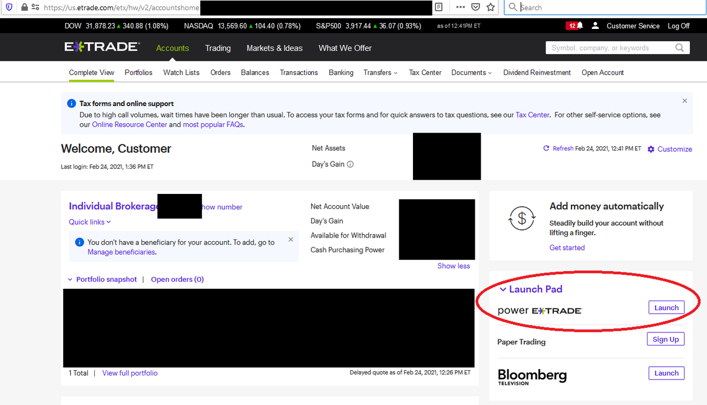This screenshot has height=405, width=707.
Task: Refresh the account data
Action: click(x=558, y=149)
